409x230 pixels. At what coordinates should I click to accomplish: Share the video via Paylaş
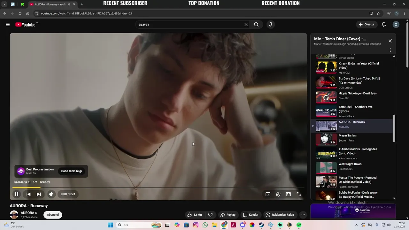(x=228, y=215)
